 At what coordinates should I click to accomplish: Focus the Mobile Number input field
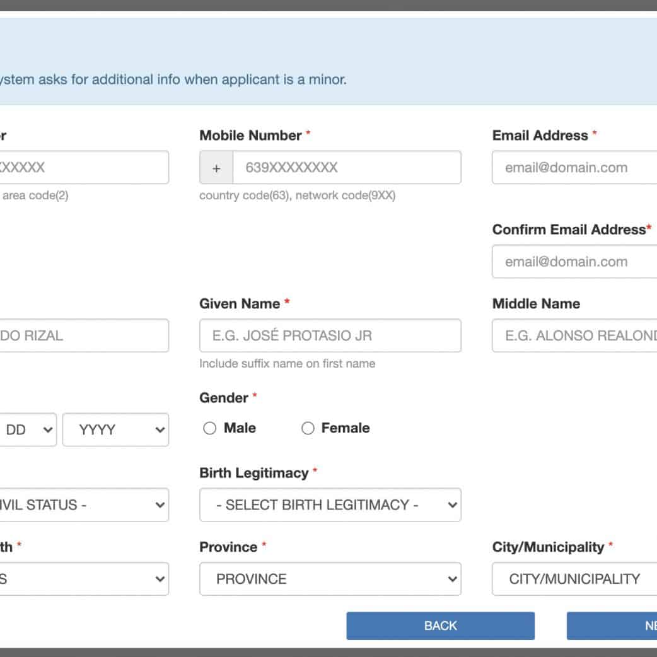coord(346,168)
